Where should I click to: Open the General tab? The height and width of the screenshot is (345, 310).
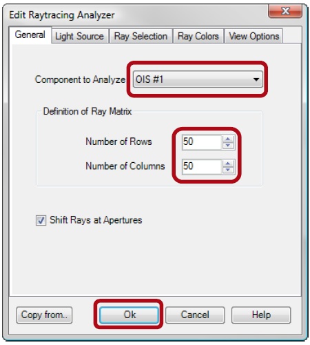pyautogui.click(x=30, y=35)
